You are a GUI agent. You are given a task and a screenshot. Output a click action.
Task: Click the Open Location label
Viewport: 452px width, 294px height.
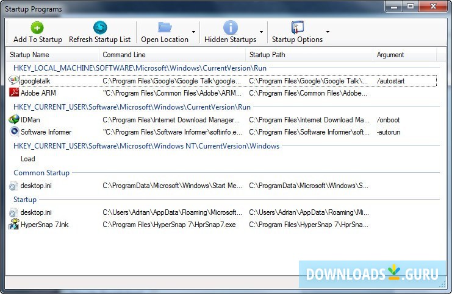(165, 40)
